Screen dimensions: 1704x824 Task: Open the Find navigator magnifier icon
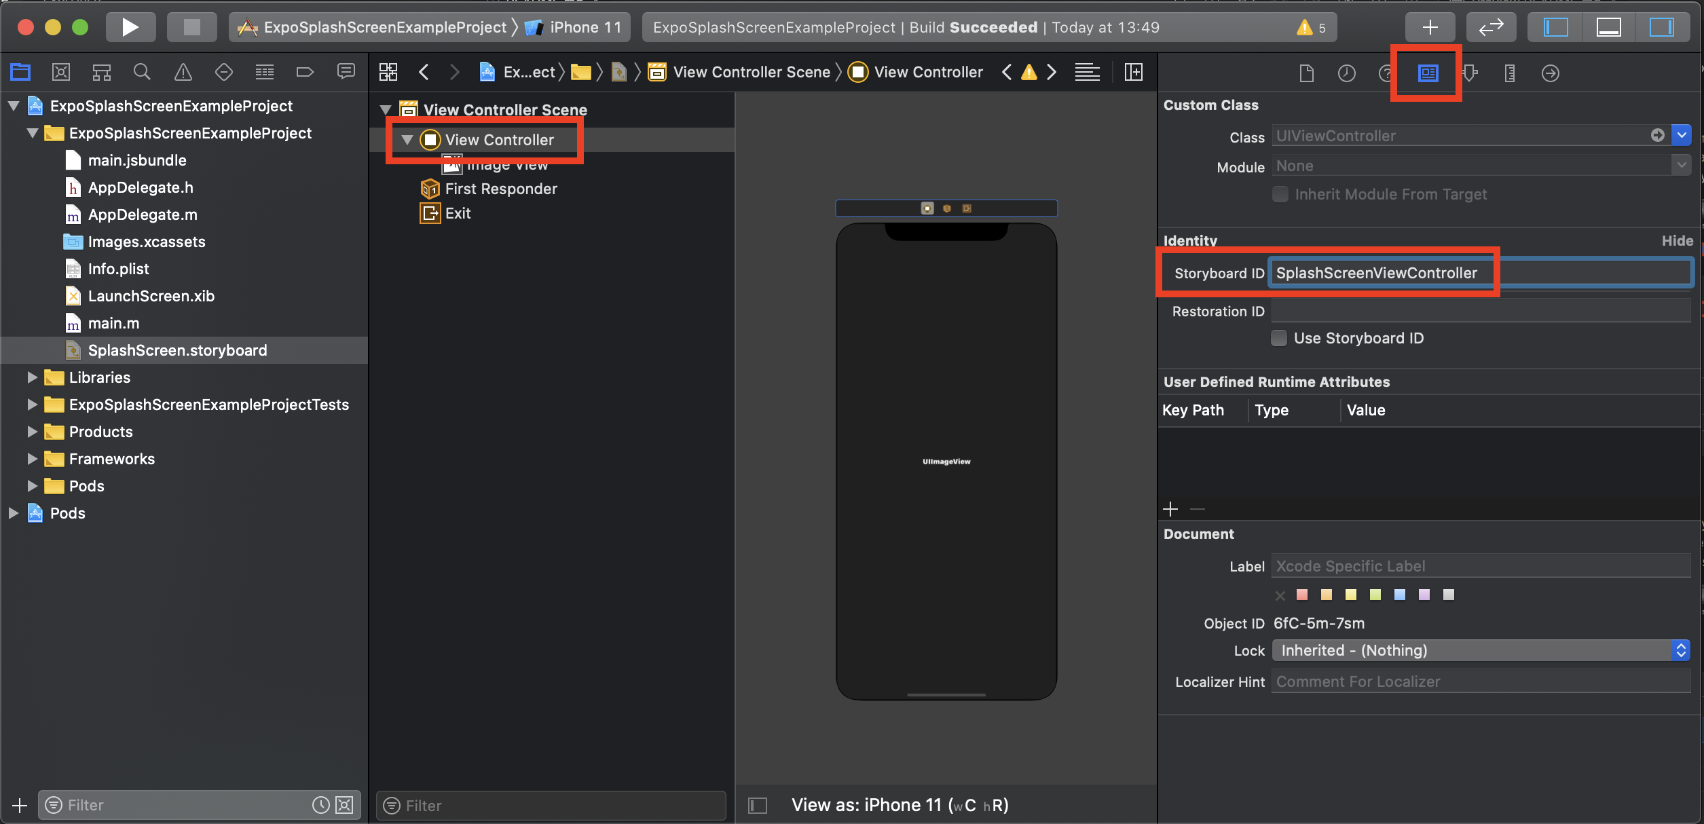pyautogui.click(x=141, y=72)
